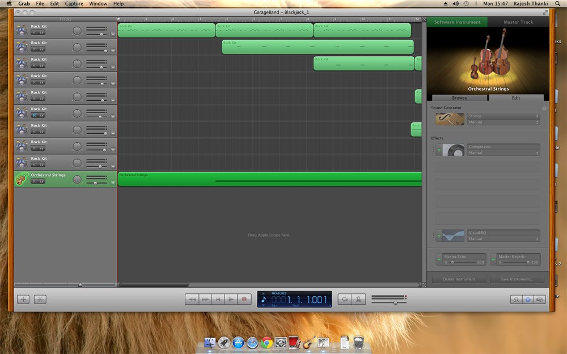Toggle the Compressor effect on/off light

[x=439, y=150]
